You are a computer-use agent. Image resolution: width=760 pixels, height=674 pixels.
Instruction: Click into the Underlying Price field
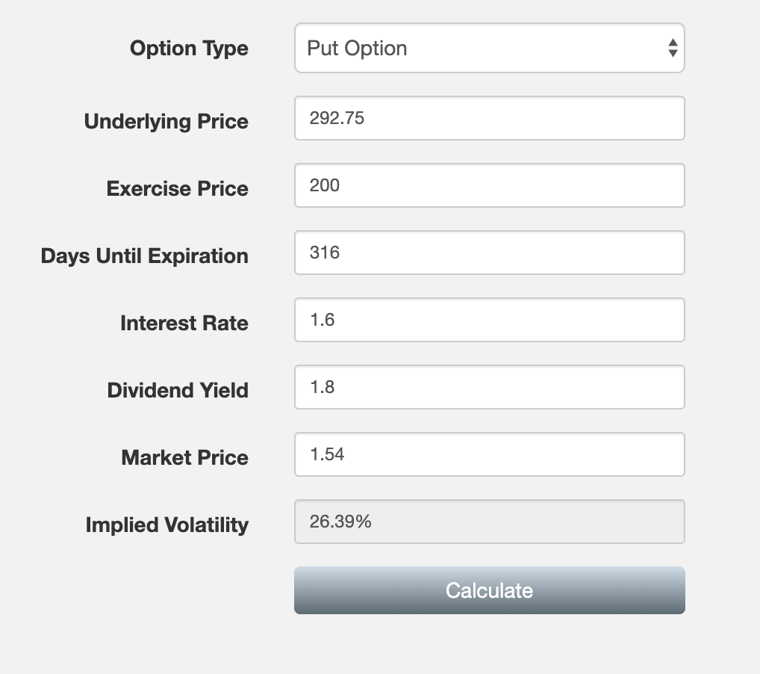[489, 117]
